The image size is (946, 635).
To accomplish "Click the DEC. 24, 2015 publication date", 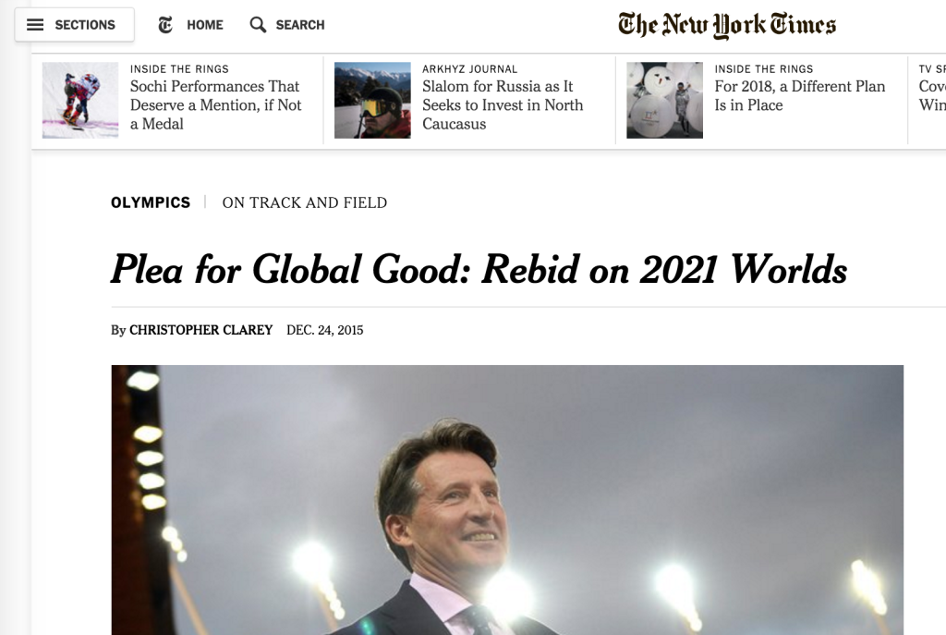I will pyautogui.click(x=324, y=330).
